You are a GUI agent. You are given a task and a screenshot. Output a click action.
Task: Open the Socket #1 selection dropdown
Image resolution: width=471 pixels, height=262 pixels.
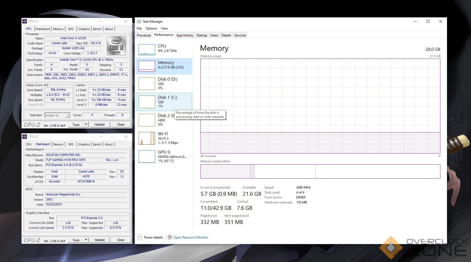point(67,115)
